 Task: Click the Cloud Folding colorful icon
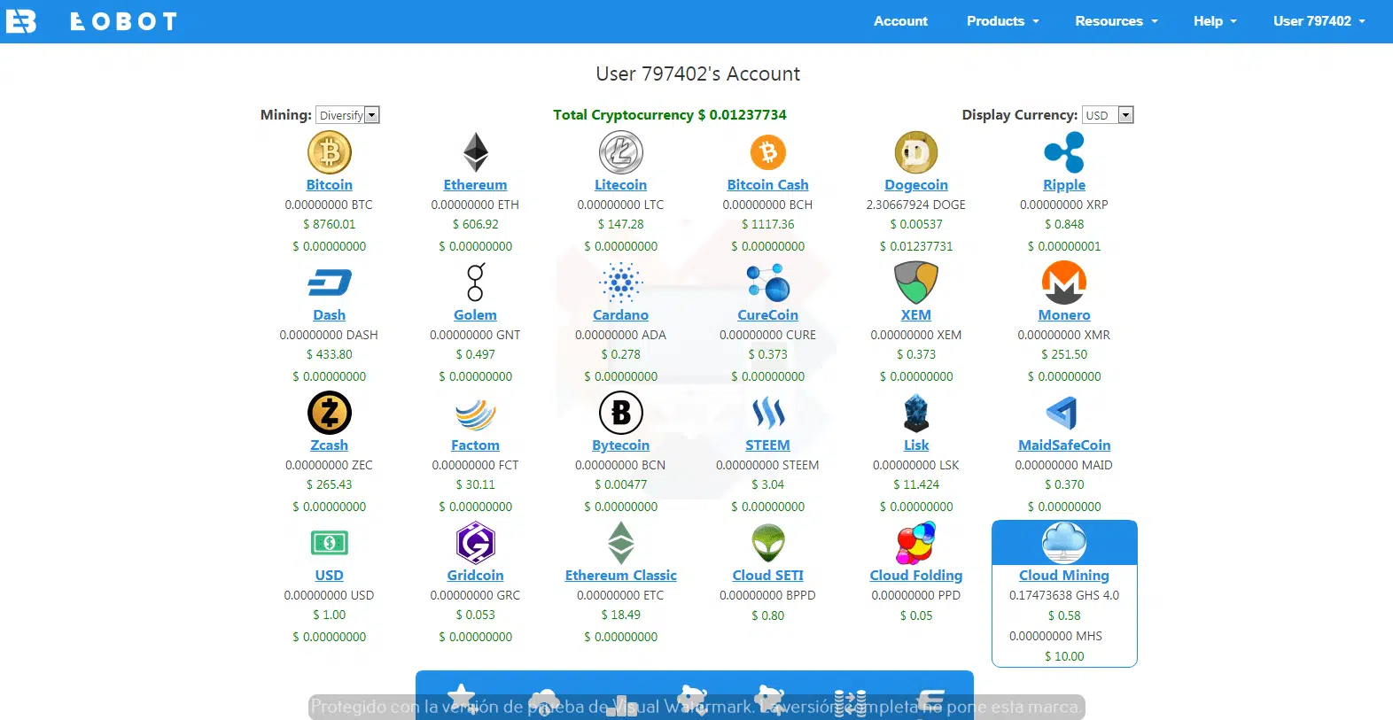click(916, 543)
